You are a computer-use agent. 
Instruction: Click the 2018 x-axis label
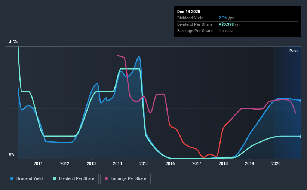click(x=223, y=163)
